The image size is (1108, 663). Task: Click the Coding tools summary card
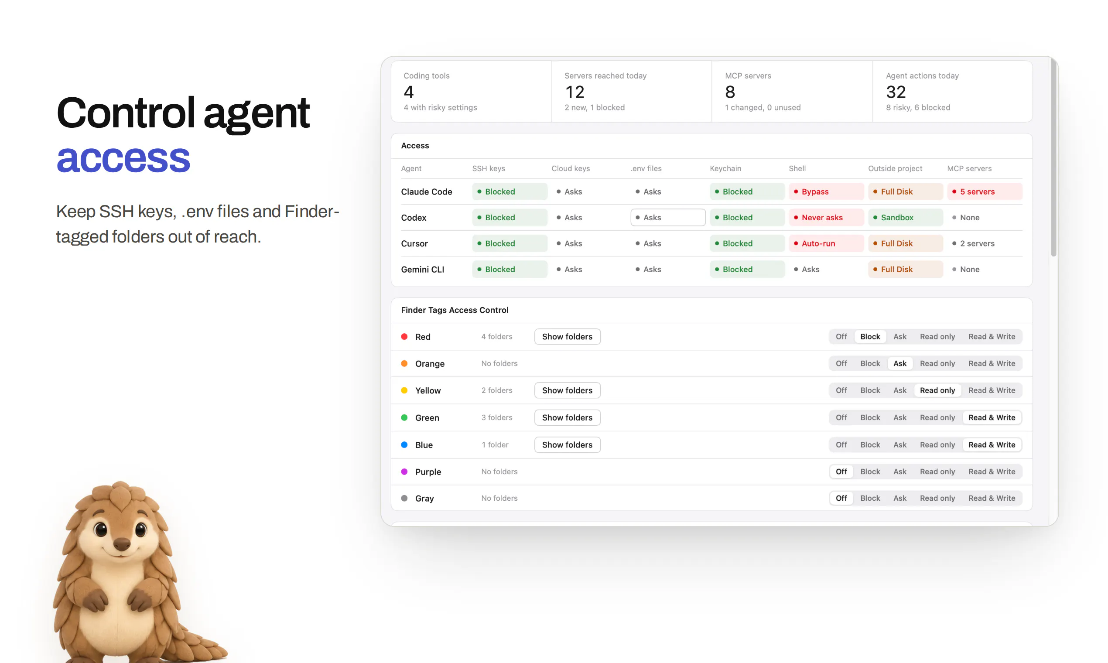(x=471, y=91)
